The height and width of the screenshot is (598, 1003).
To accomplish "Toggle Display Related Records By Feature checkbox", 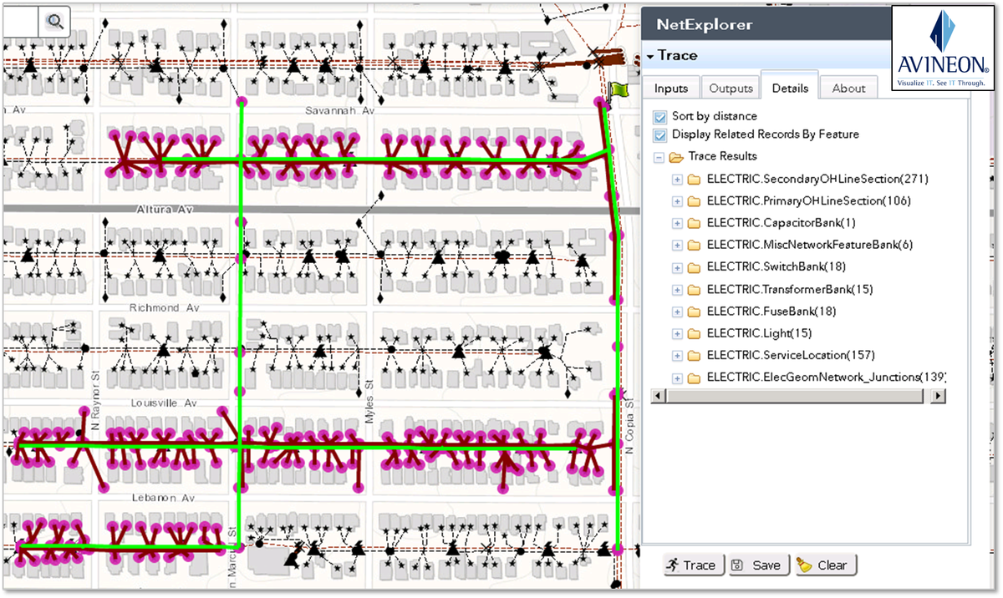I will tap(660, 134).
